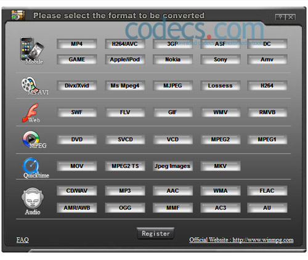Click the Mobile phones category icon

click(32, 50)
